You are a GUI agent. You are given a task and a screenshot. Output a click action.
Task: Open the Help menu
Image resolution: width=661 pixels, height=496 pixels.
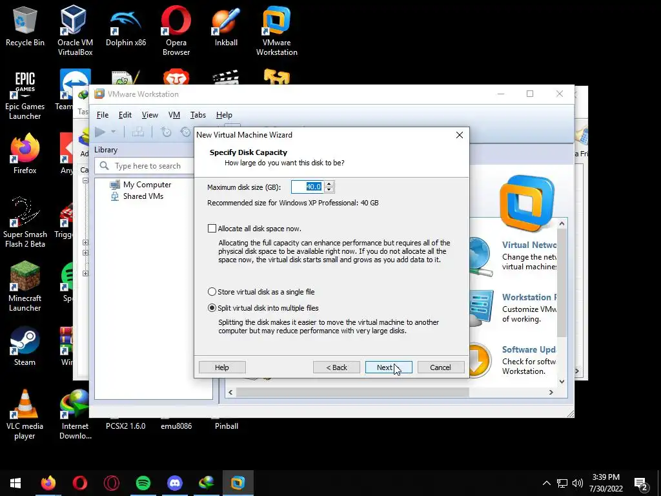tap(224, 115)
